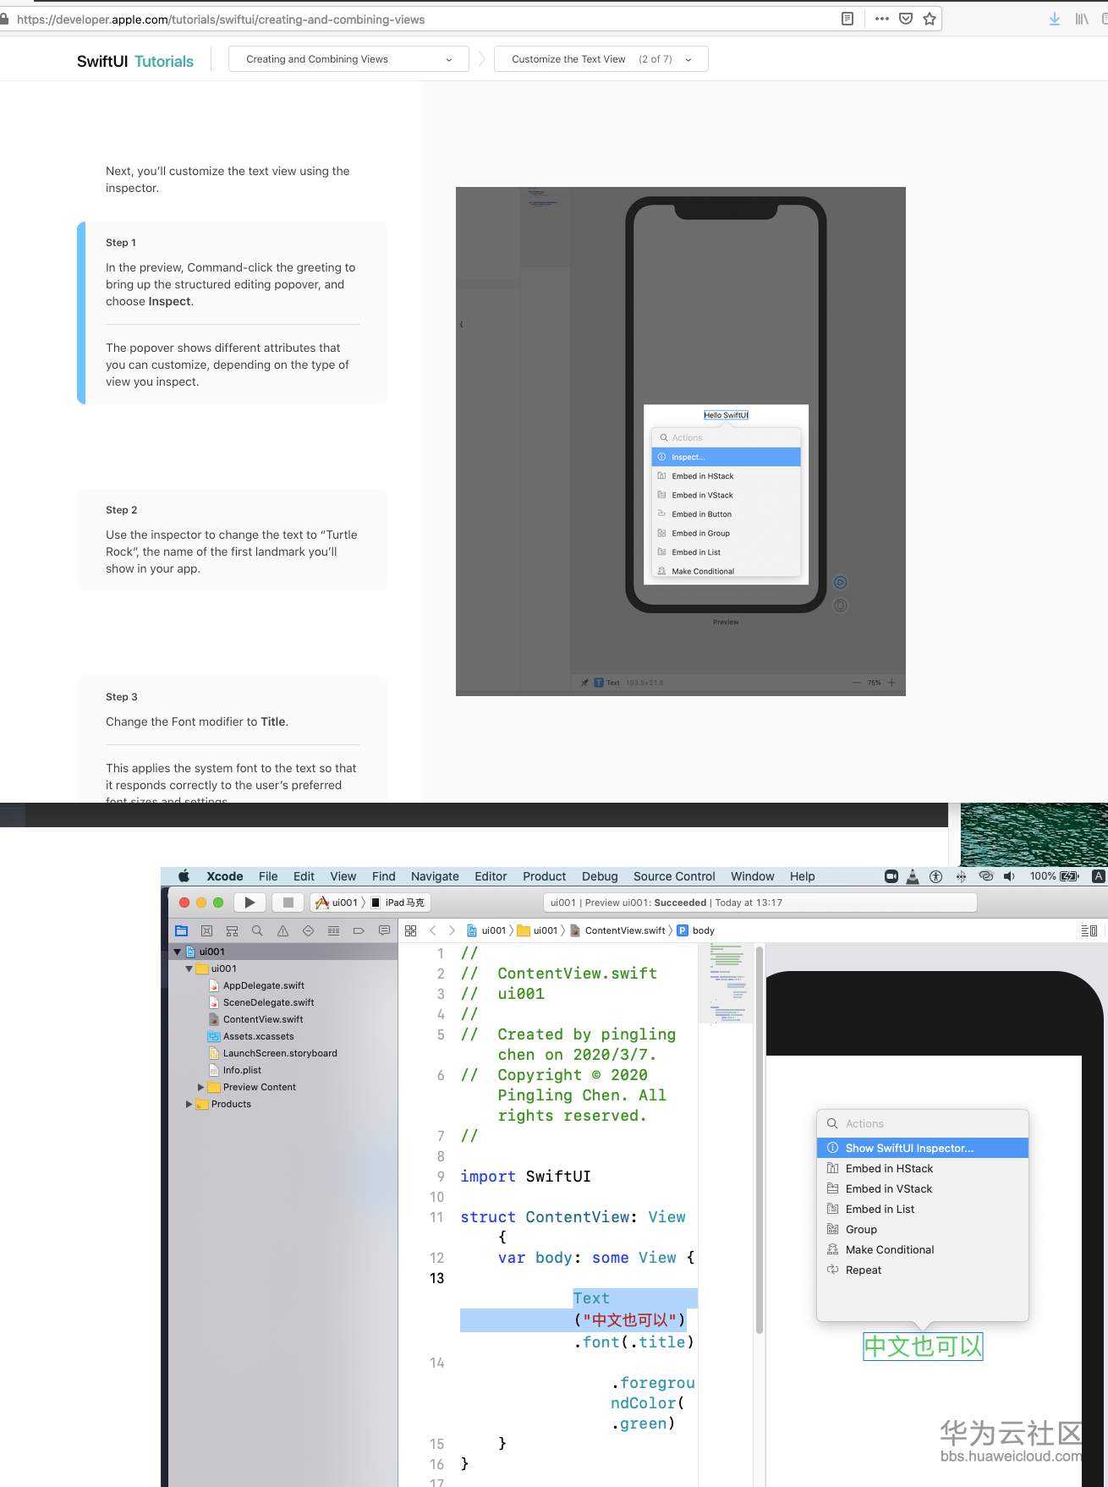
Task: Click the tutorial preview screenshot image
Action: pos(681,442)
